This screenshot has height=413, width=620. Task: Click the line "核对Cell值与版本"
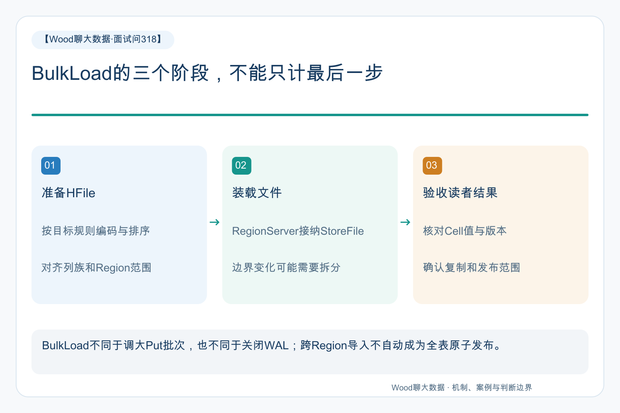coord(465,231)
